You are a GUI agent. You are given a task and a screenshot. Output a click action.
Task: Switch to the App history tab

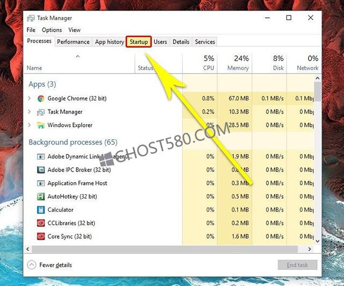[110, 42]
